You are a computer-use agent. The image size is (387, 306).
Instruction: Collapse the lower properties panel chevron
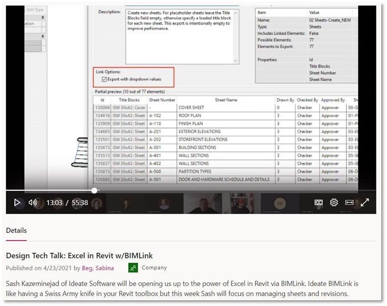click(x=43, y=36)
